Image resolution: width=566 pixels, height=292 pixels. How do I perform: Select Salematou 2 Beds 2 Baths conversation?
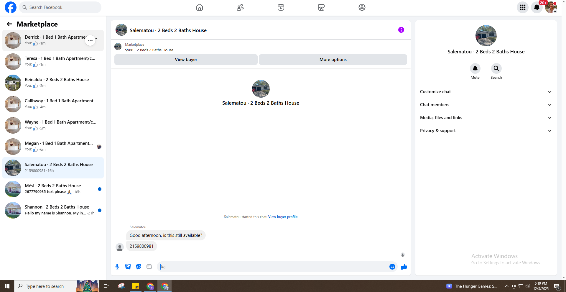tap(53, 168)
